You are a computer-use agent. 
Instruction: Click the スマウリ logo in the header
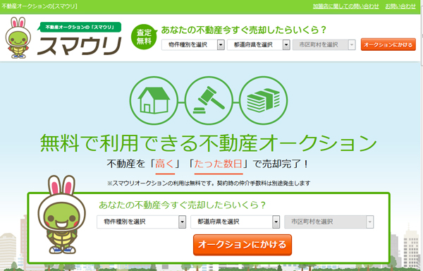(x=80, y=46)
